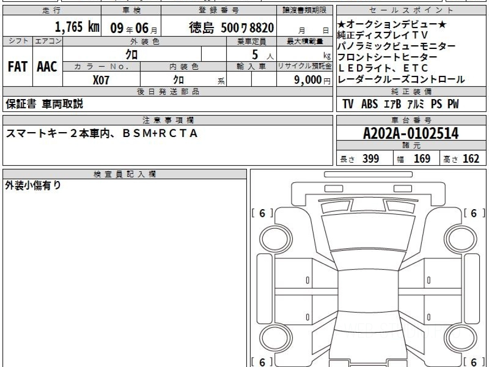Image resolution: width=489 pixels, height=367 pixels.
Task: Click the 最大積載量 header
Action: (305, 41)
